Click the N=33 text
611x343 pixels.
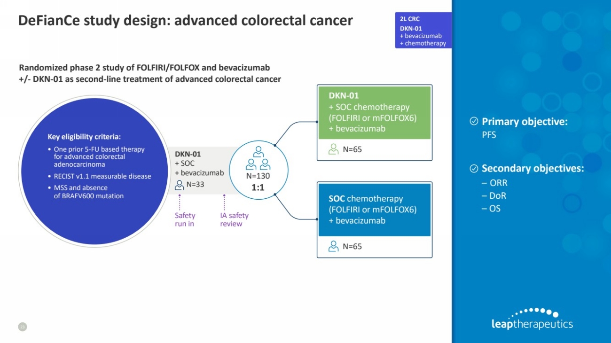195,184
